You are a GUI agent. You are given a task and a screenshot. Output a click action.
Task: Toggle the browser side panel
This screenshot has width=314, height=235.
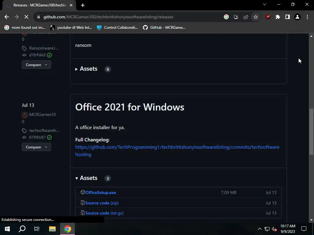click(288, 17)
